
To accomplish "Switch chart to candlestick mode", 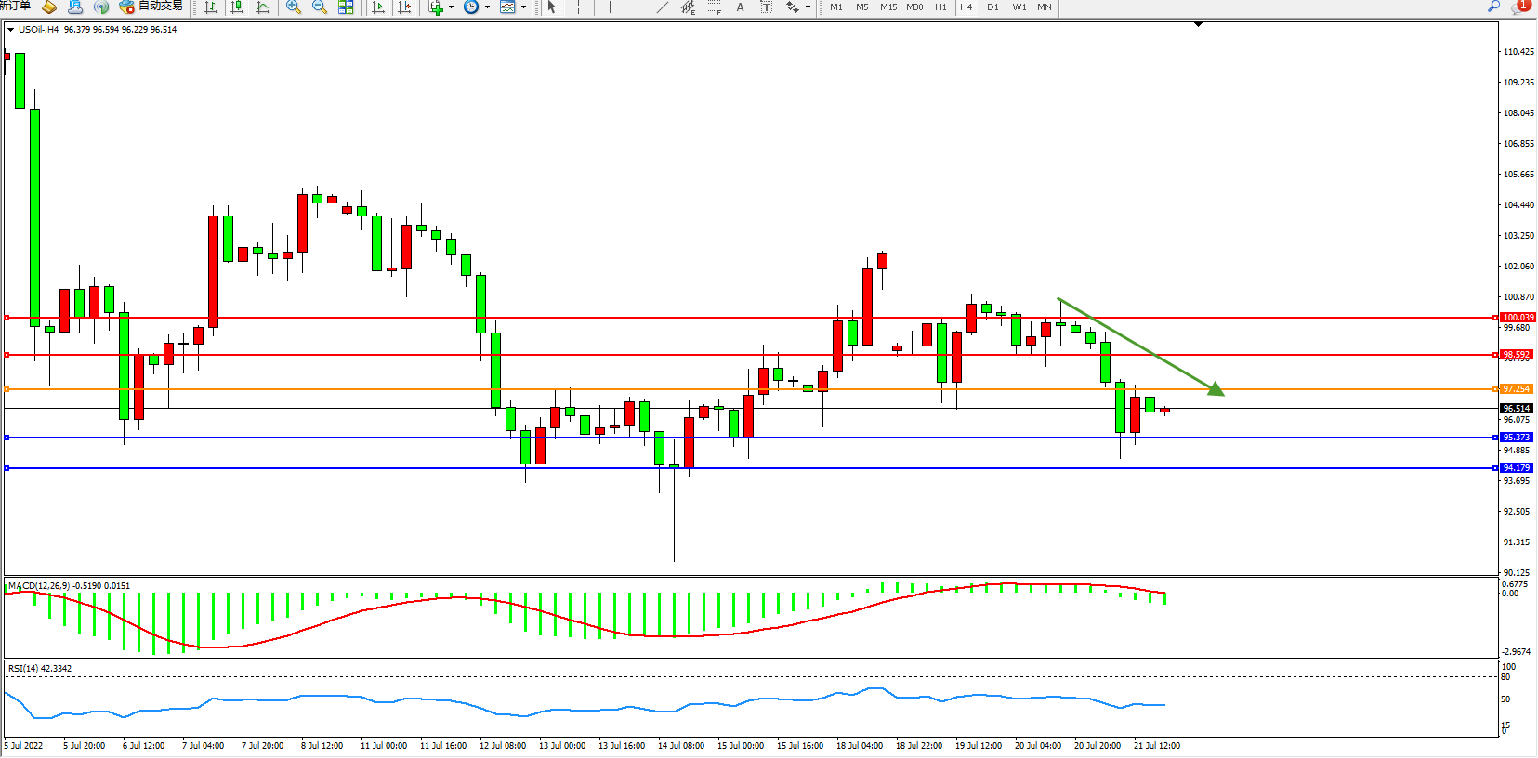I will tap(238, 7).
